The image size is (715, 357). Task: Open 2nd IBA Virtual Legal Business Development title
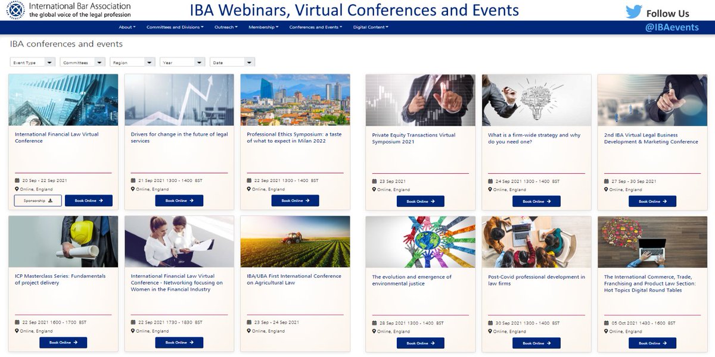point(651,139)
